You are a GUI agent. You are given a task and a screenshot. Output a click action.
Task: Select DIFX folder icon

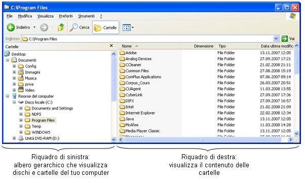coord(122,101)
